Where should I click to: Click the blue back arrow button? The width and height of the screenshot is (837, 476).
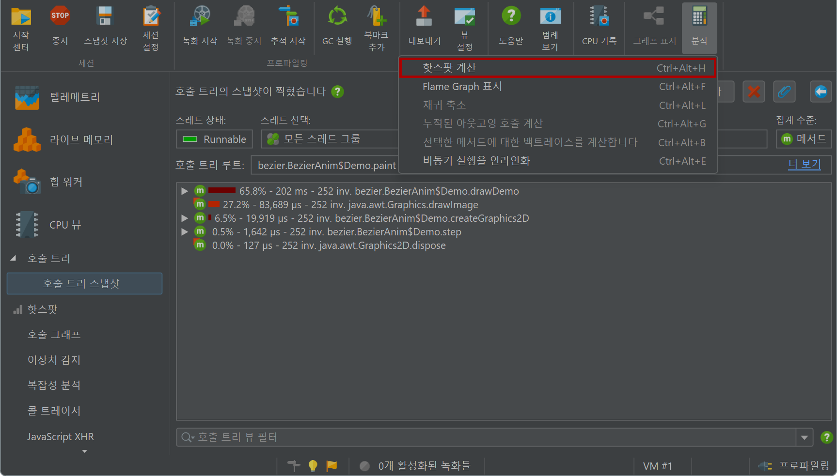821,92
